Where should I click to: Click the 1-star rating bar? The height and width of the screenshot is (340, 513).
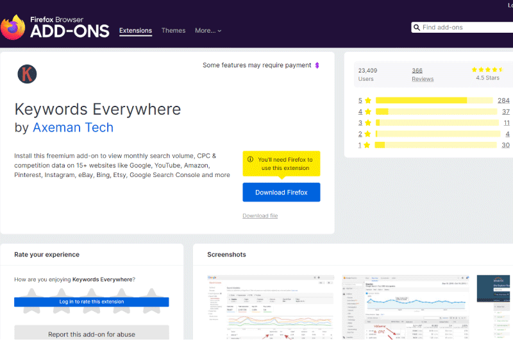coord(435,145)
